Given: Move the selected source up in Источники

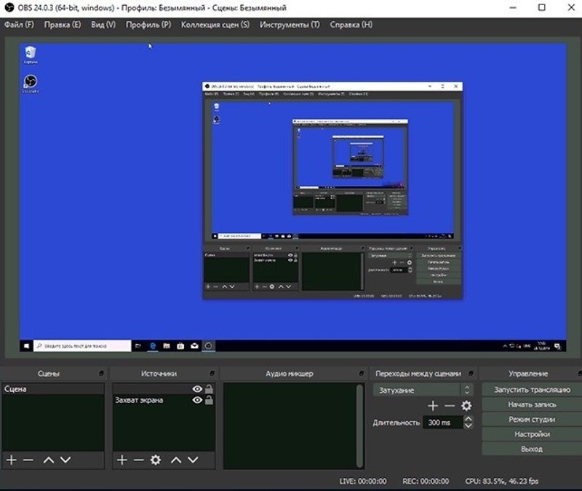Looking at the screenshot, I should [176, 460].
